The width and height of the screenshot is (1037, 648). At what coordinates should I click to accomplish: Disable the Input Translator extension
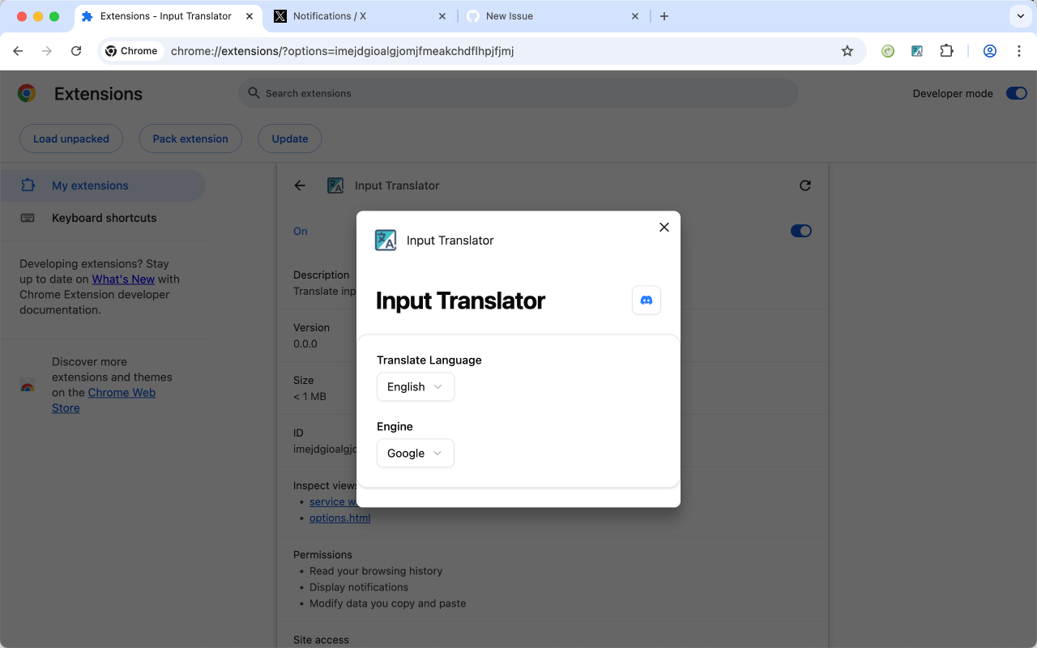pyautogui.click(x=800, y=231)
